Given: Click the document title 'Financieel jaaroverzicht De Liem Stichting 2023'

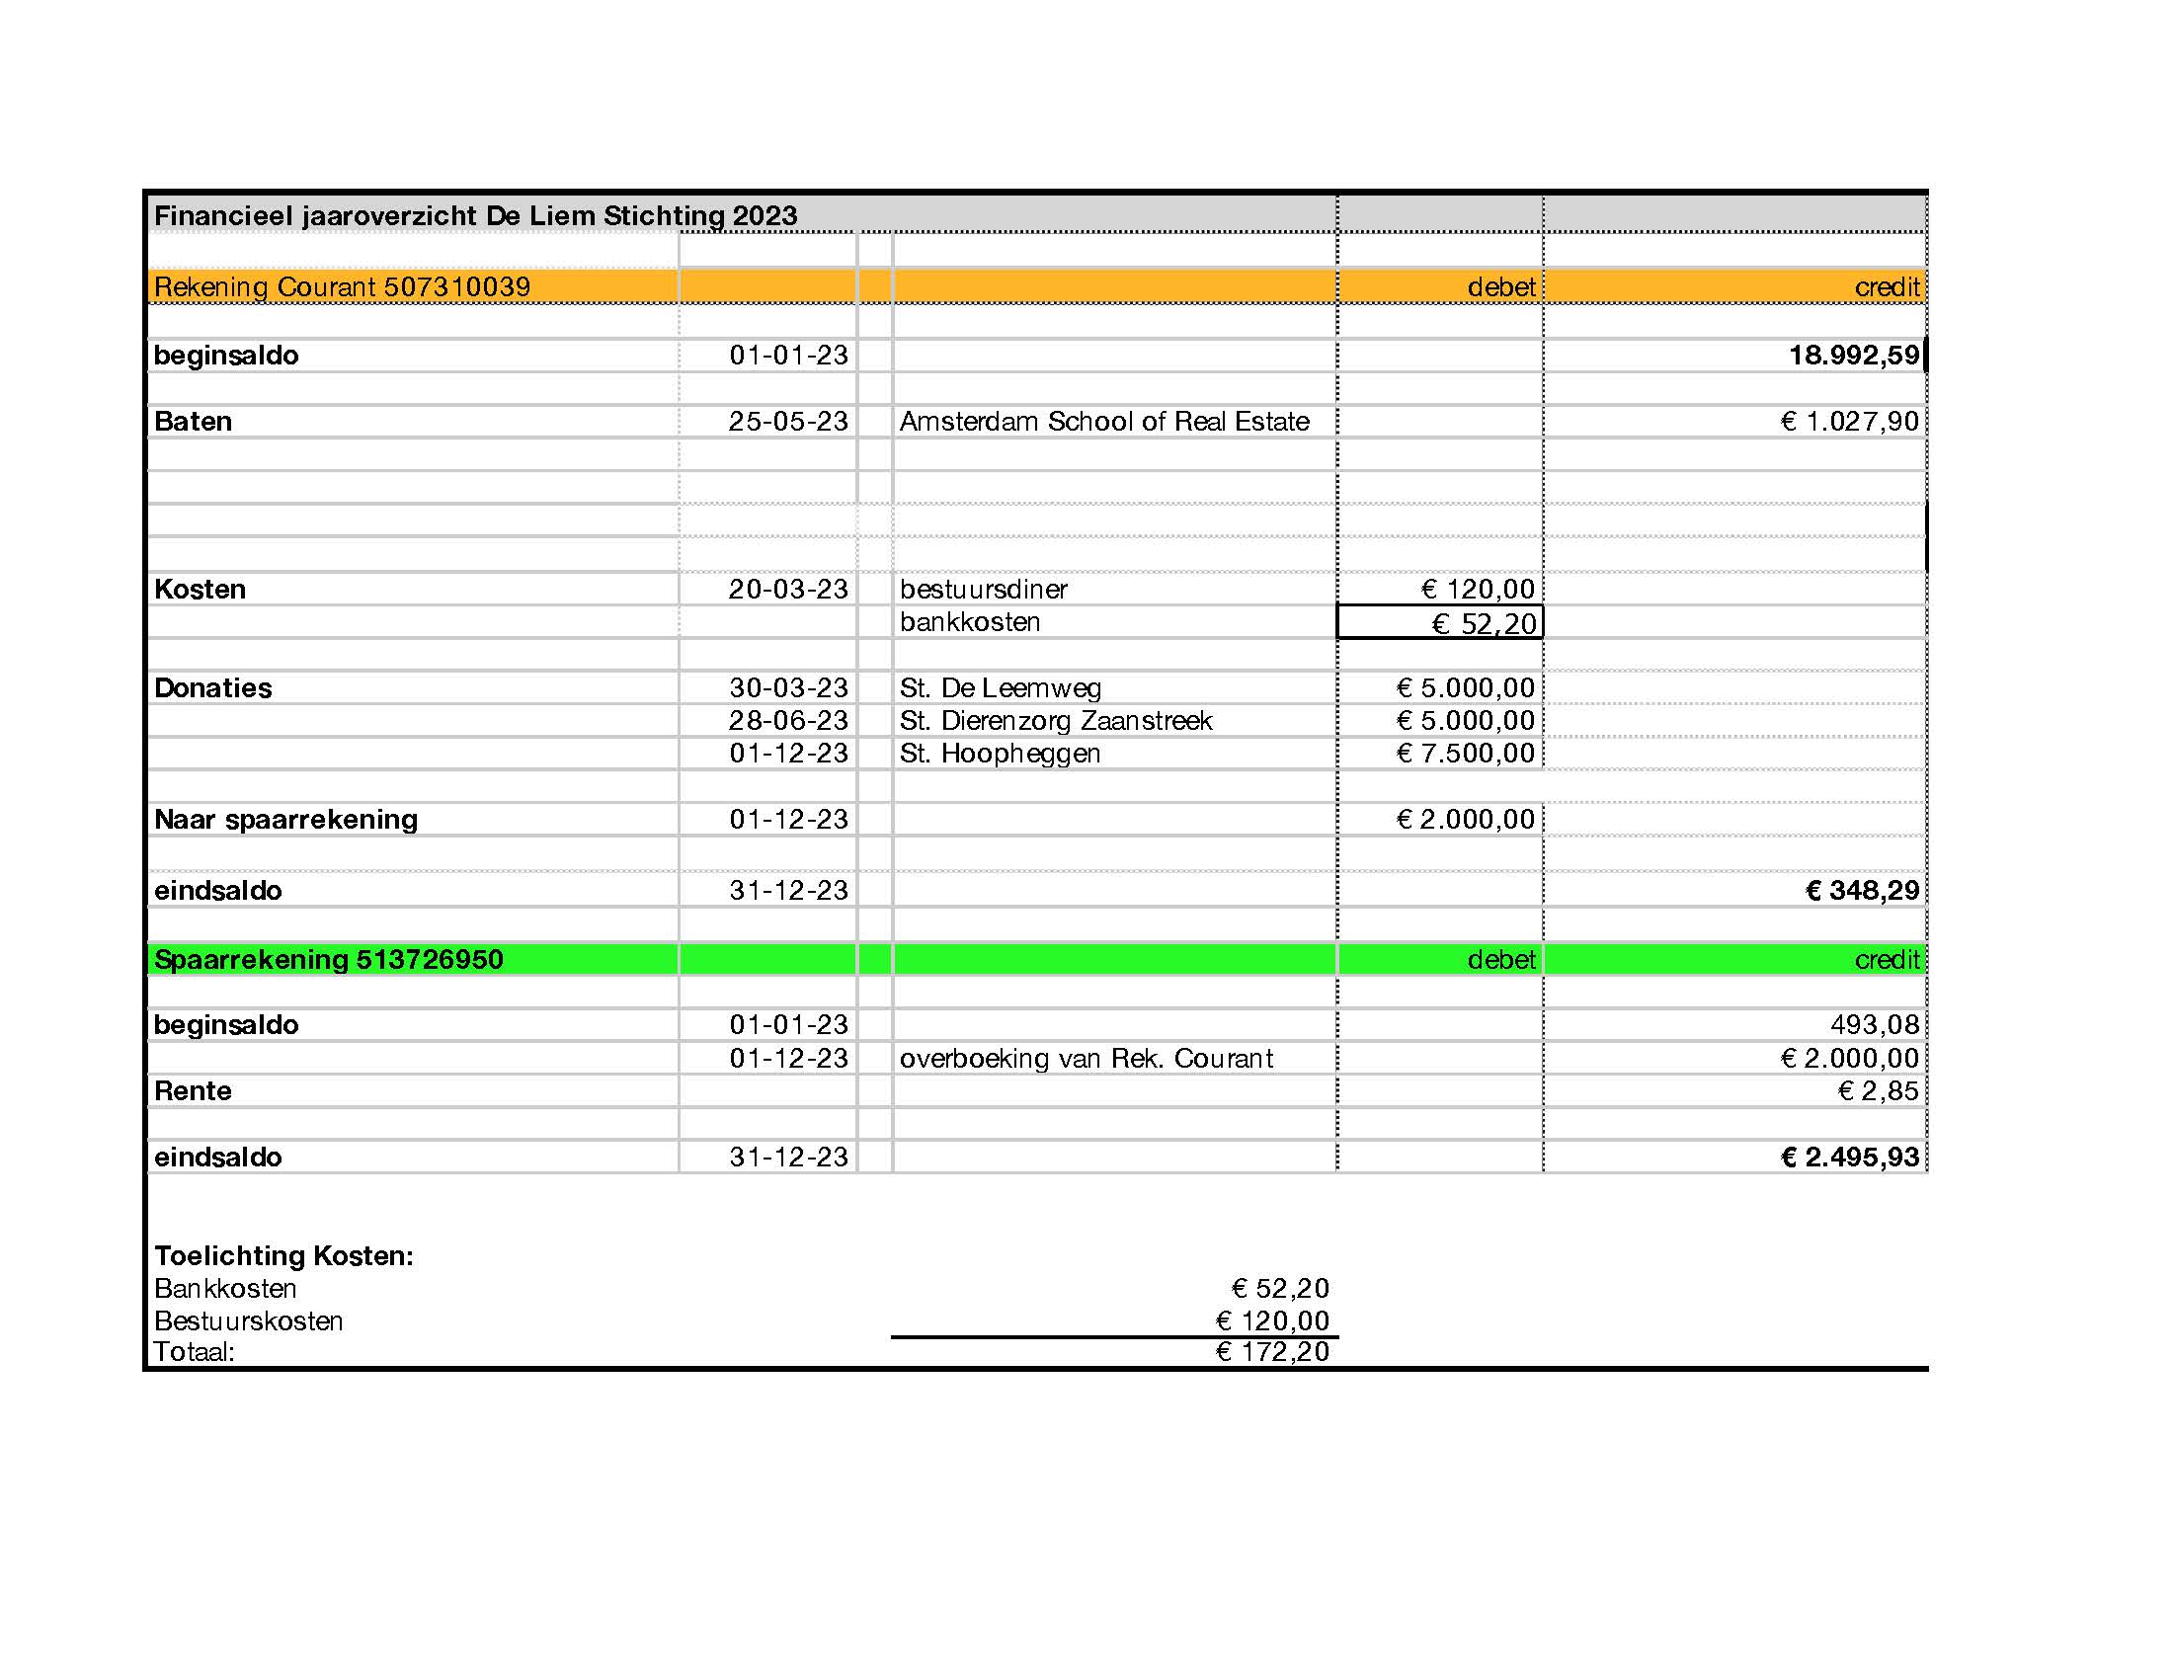Looking at the screenshot, I should [x=476, y=215].
